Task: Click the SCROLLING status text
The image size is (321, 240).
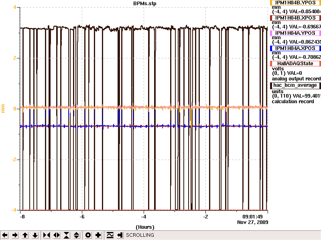Action: click(140, 235)
